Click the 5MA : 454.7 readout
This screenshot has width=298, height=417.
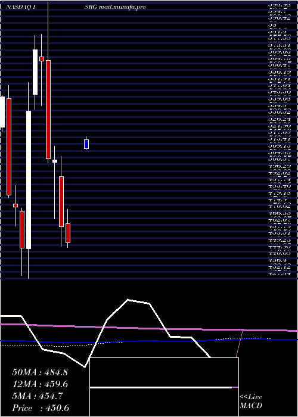click(38, 396)
